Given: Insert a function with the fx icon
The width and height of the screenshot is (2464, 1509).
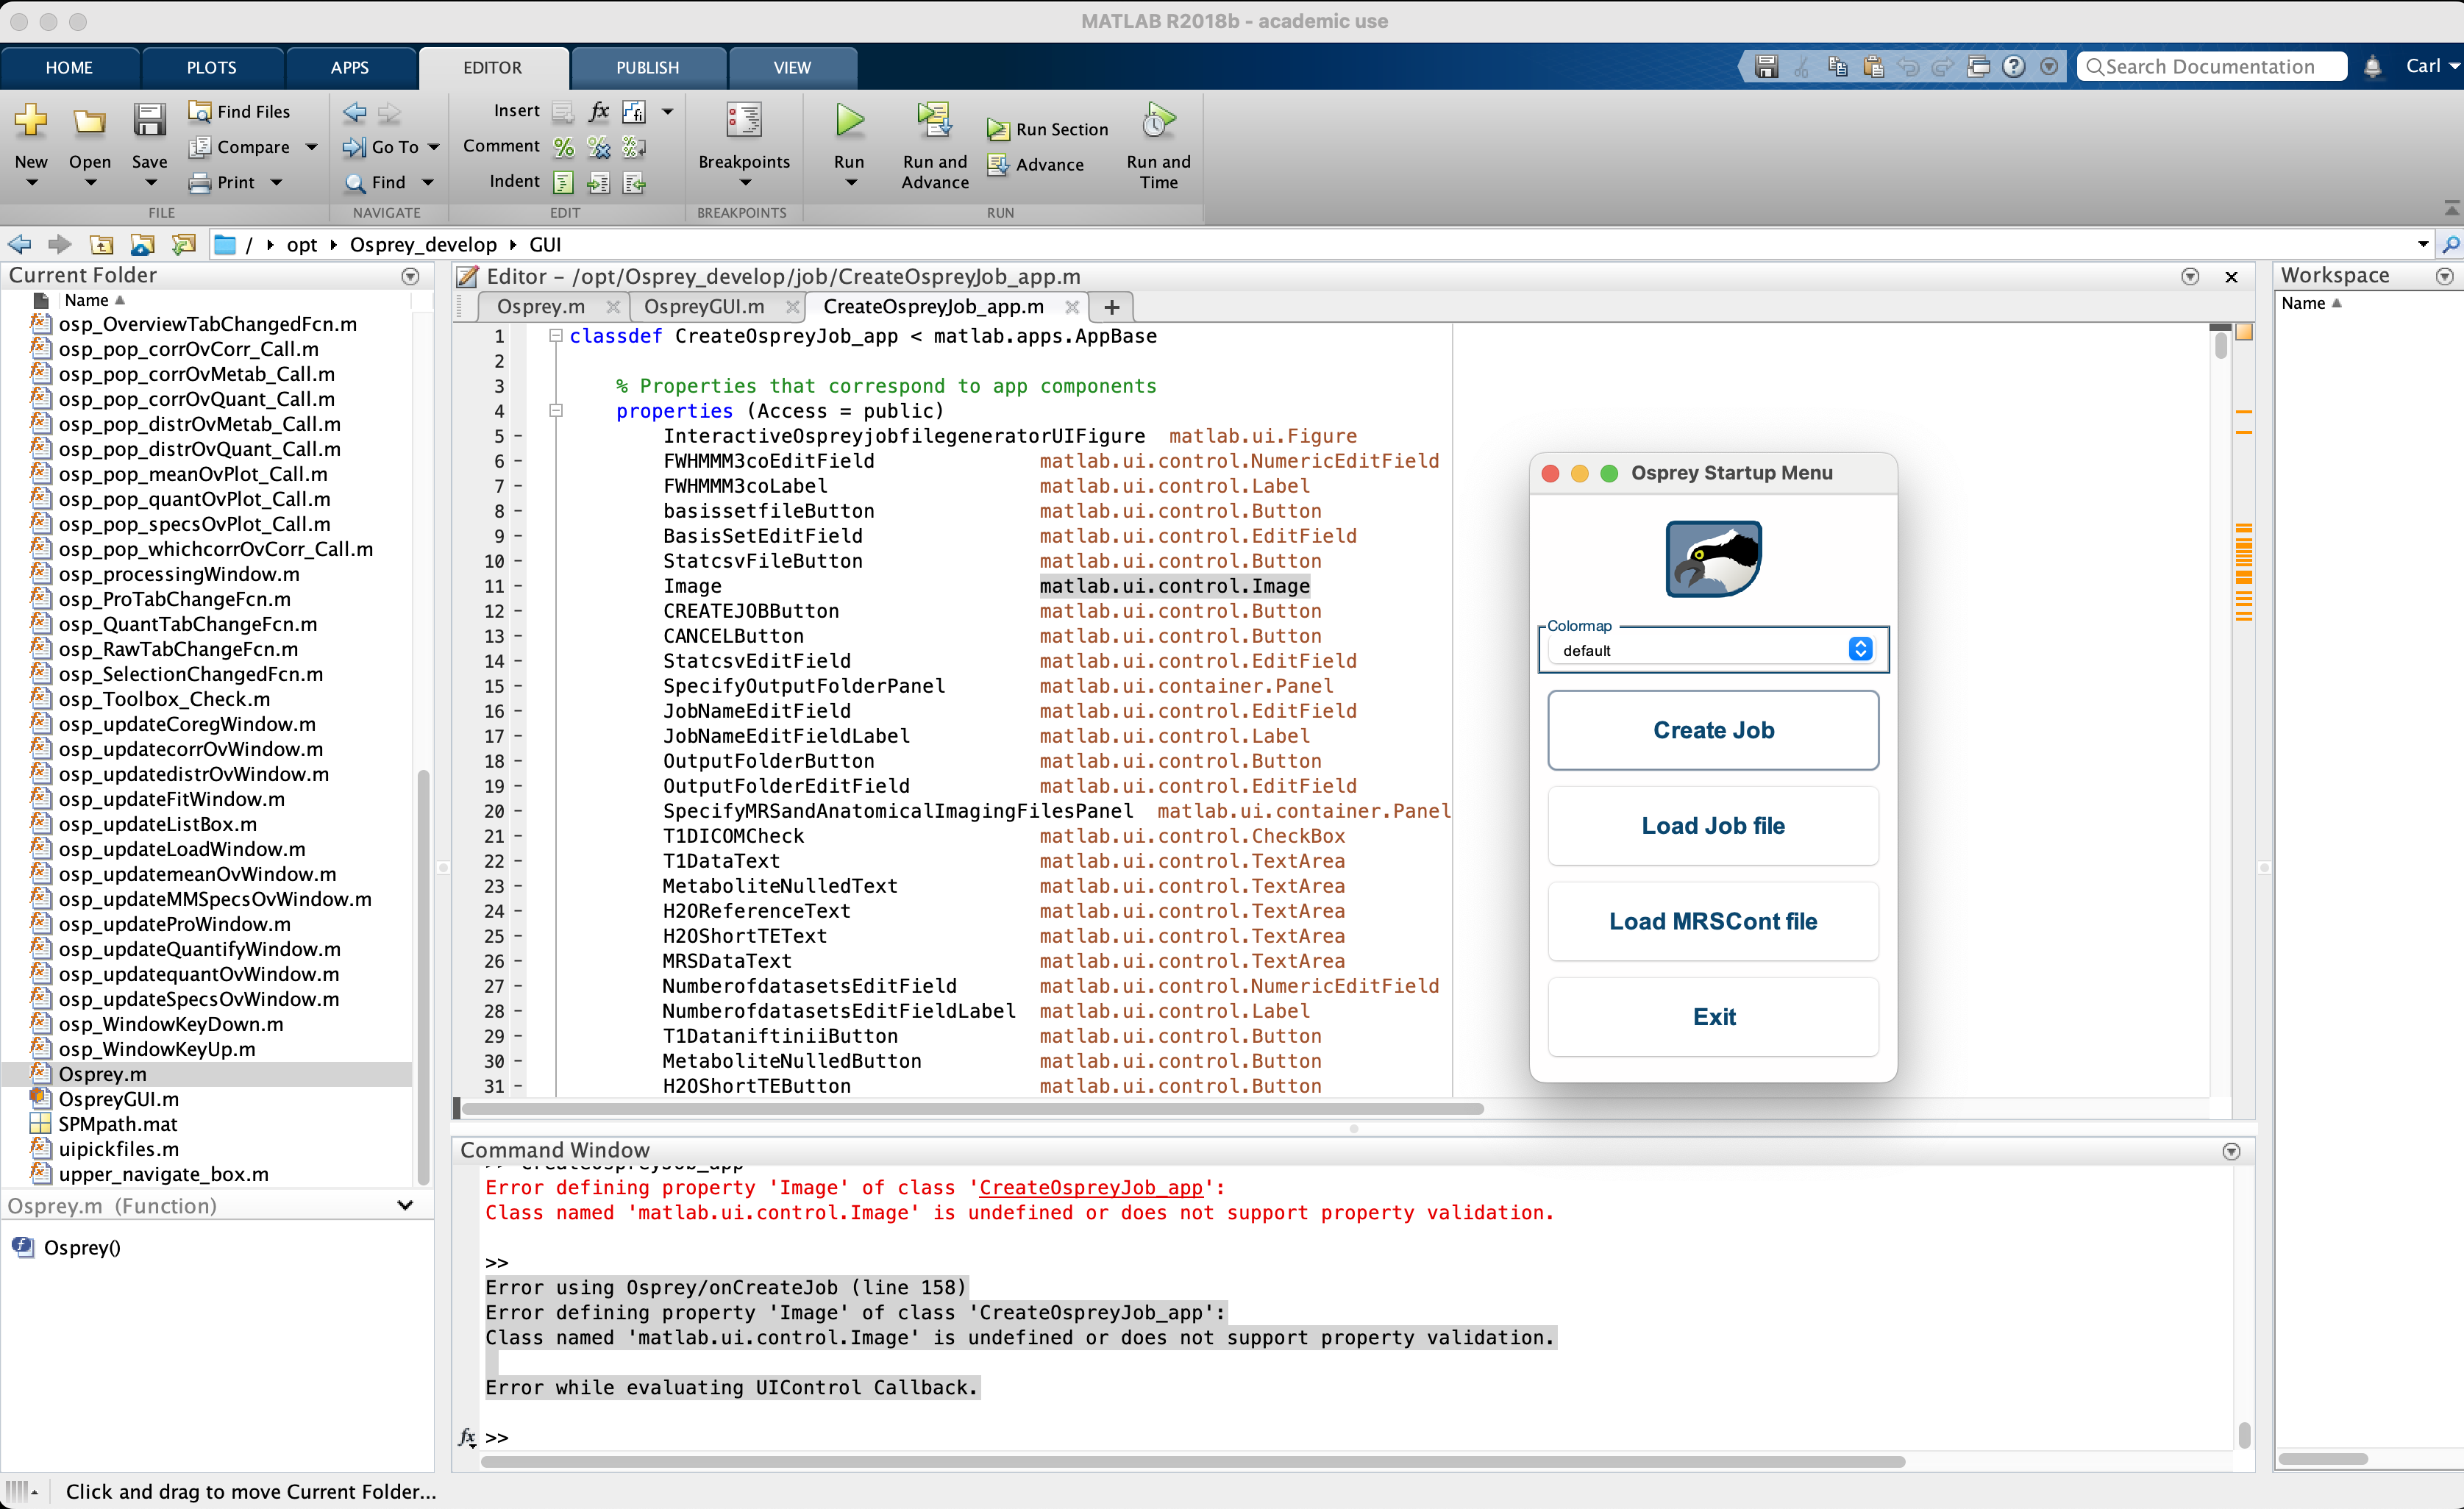Looking at the screenshot, I should coord(598,111).
